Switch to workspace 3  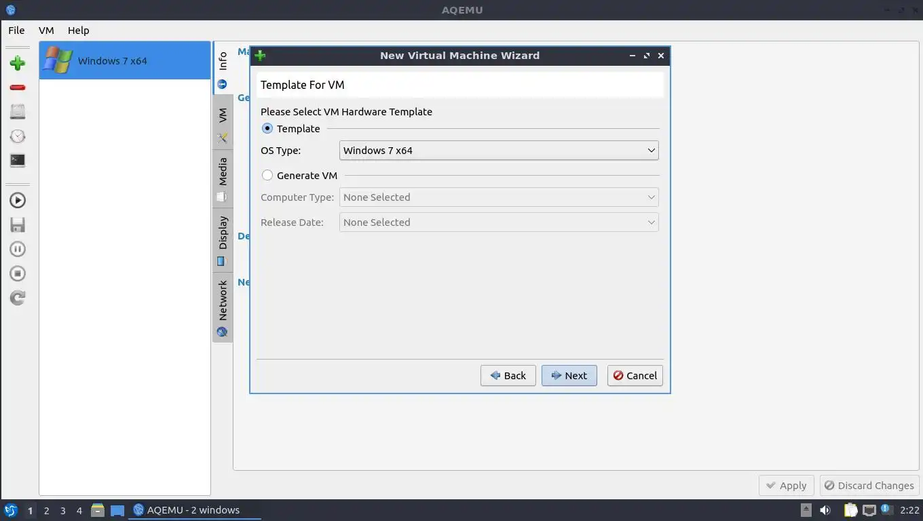[62, 511]
